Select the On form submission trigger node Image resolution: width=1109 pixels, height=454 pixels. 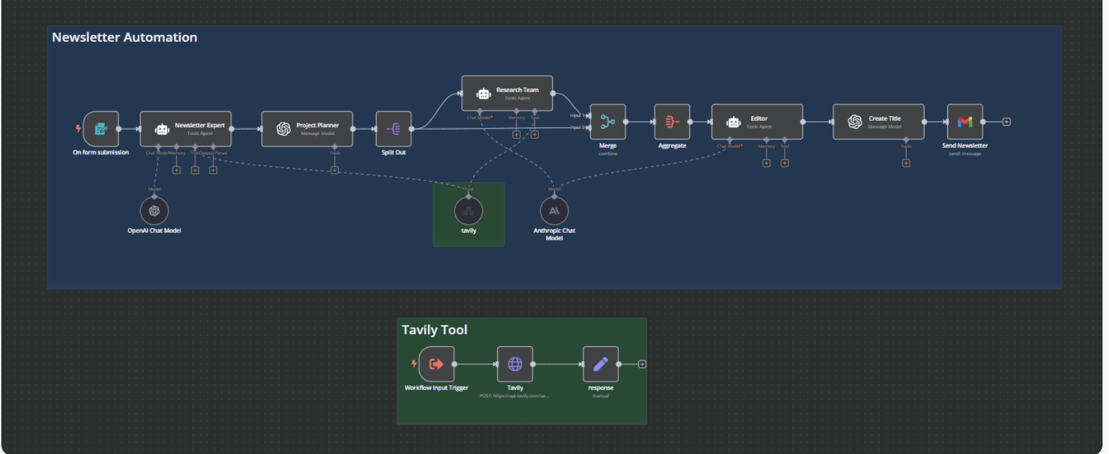pos(101,128)
